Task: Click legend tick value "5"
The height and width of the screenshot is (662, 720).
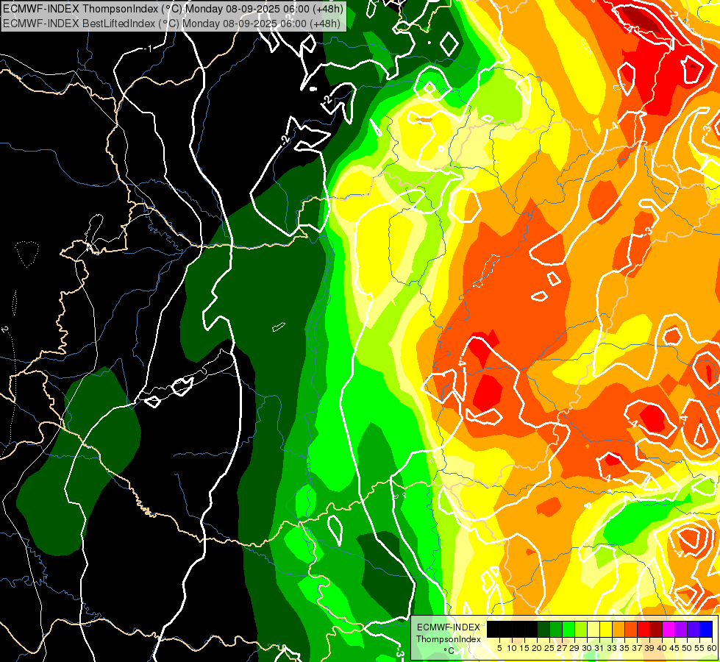Action: coord(499,648)
